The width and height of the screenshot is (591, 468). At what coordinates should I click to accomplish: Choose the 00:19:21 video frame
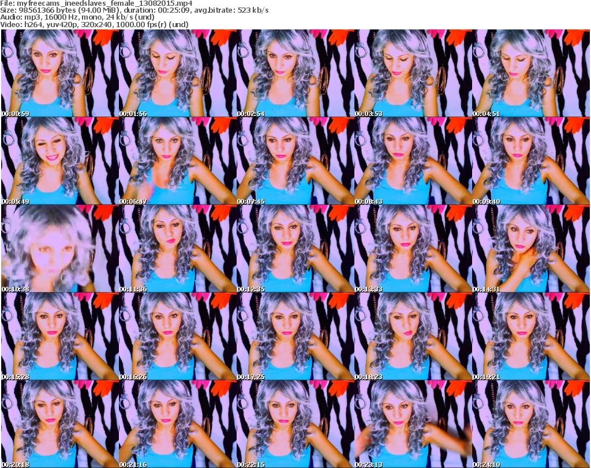pos(531,336)
